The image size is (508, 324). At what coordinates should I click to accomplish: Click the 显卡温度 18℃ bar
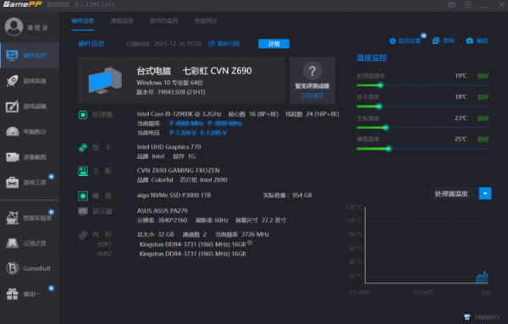pos(422,107)
